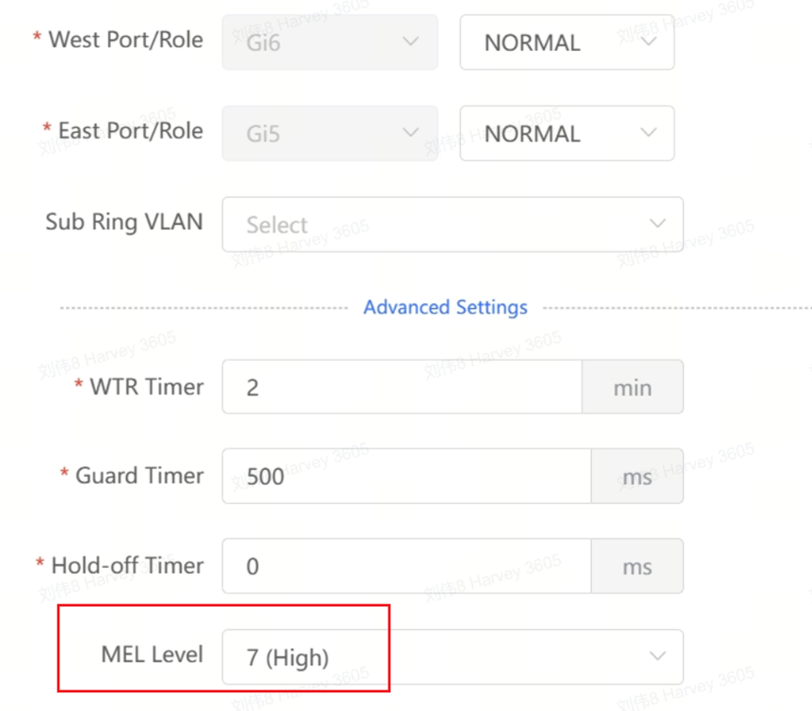Click the East role NORMAL chevron arrow
The height and width of the screenshot is (711, 812).
(648, 133)
